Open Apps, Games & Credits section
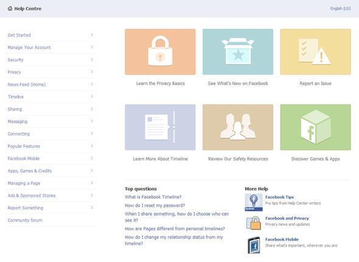The width and height of the screenshot is (359, 262). pyautogui.click(x=30, y=171)
